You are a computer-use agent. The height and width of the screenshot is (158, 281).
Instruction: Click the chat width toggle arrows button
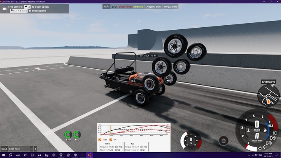point(32,149)
